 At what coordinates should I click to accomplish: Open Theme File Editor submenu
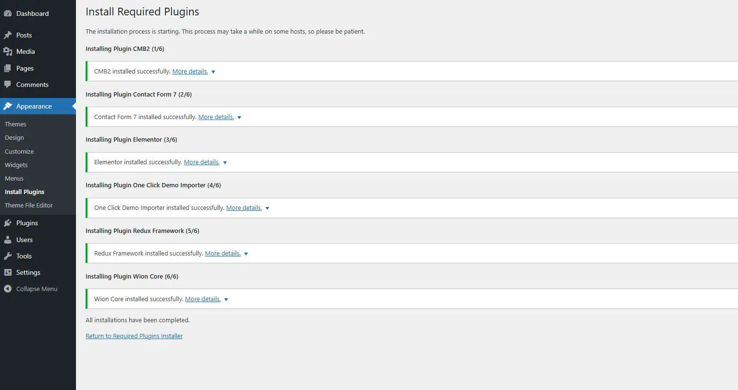[29, 205]
